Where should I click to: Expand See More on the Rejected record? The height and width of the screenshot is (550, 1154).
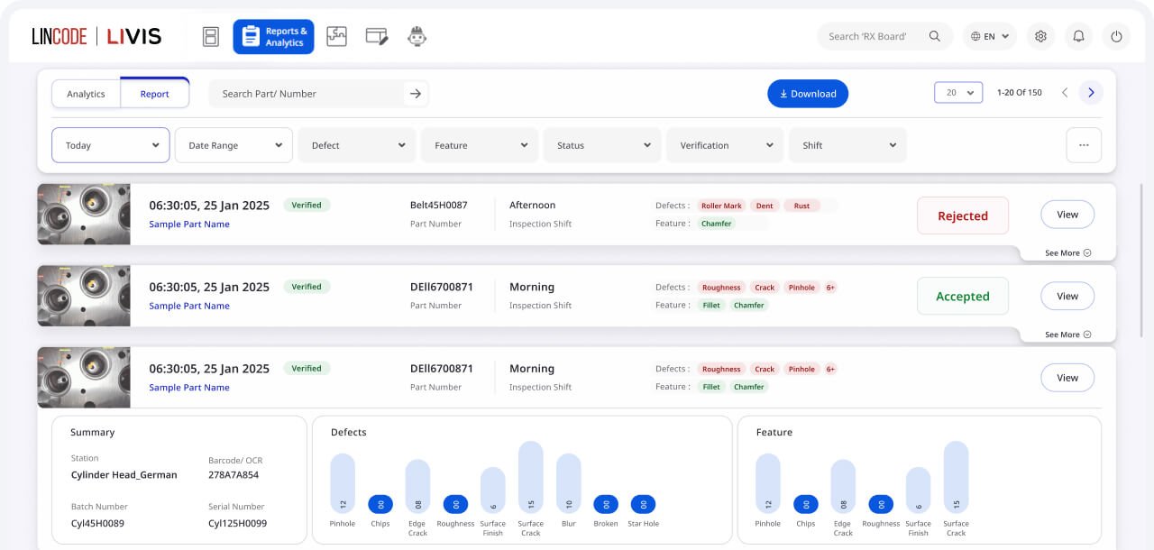point(1067,253)
